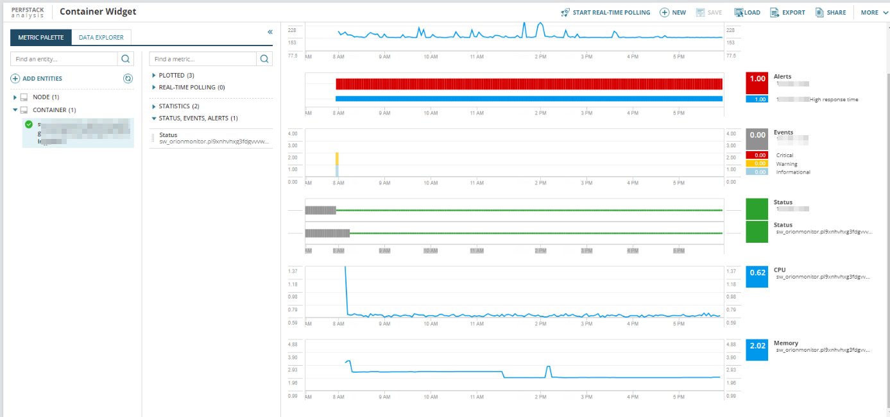The height and width of the screenshot is (417, 890).
Task: Expand the STATISTICS (2) section
Action: click(x=154, y=106)
